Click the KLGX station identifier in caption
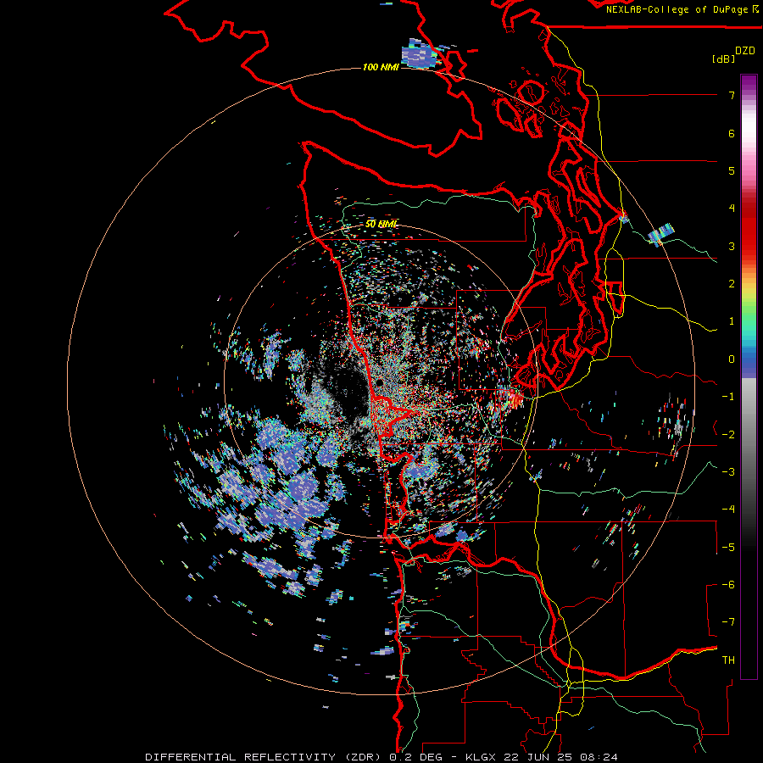This screenshot has width=763, height=763. (481, 757)
